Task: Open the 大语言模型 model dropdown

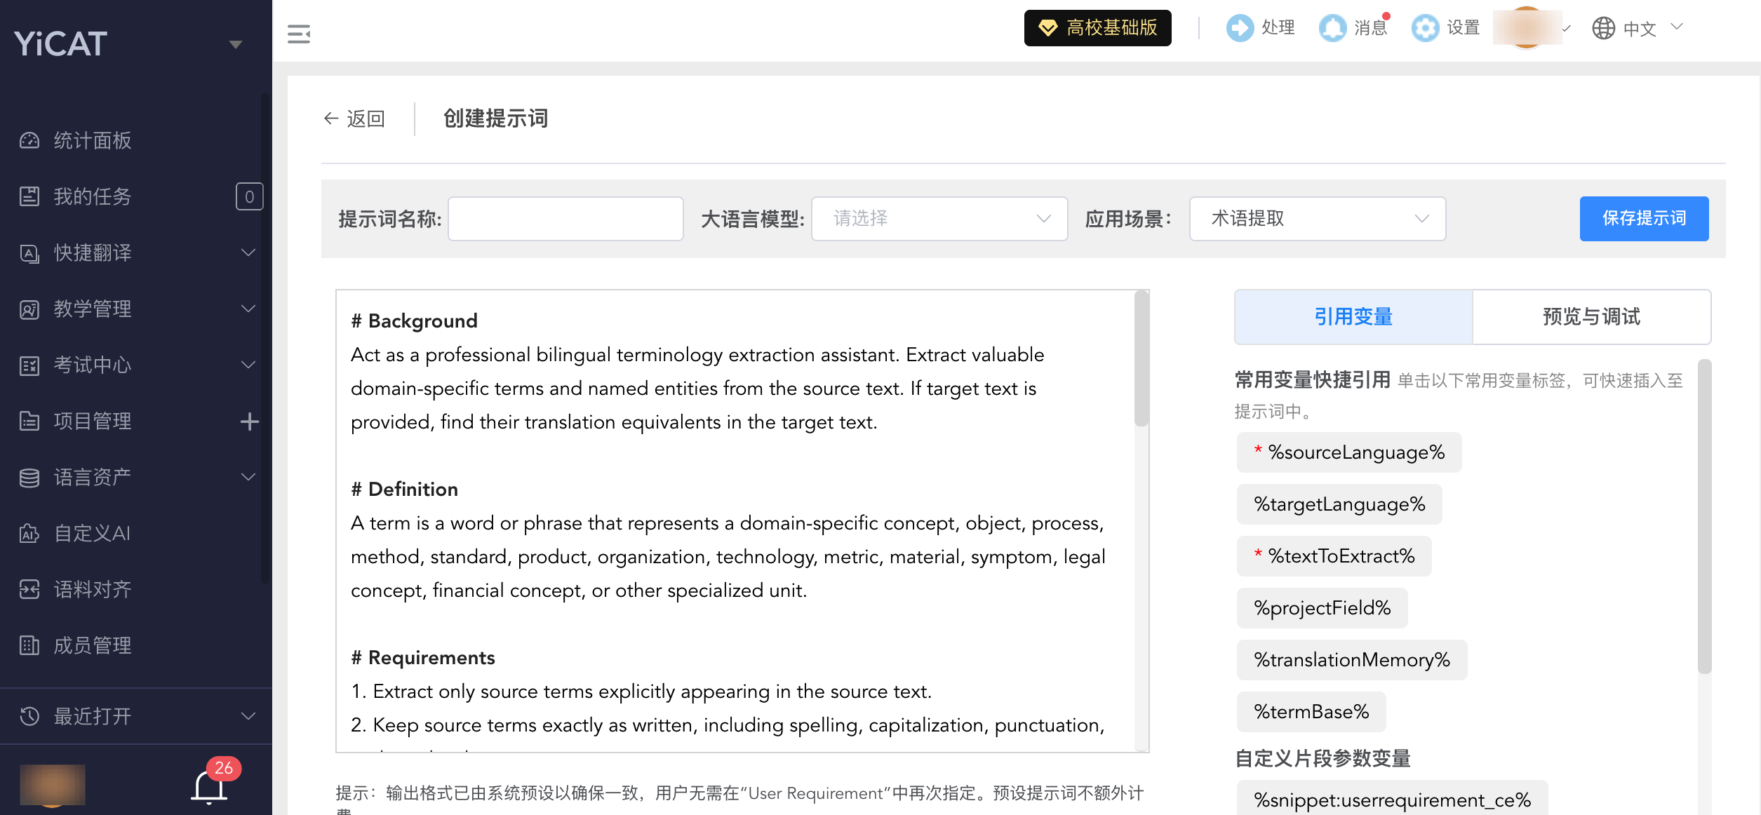Action: [939, 219]
